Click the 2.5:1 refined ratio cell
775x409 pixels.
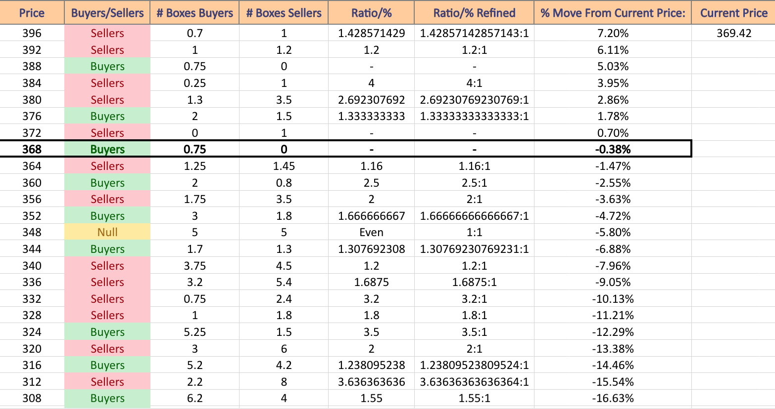[x=474, y=183]
